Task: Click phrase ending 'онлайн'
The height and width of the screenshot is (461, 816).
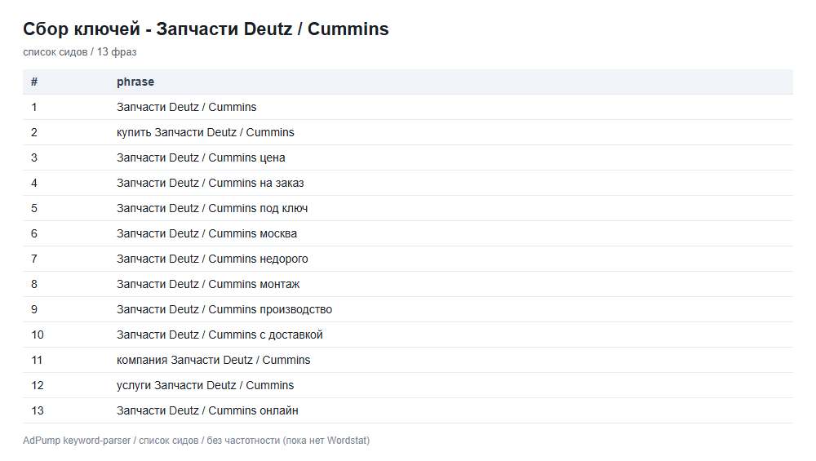Action: pyautogui.click(x=207, y=410)
